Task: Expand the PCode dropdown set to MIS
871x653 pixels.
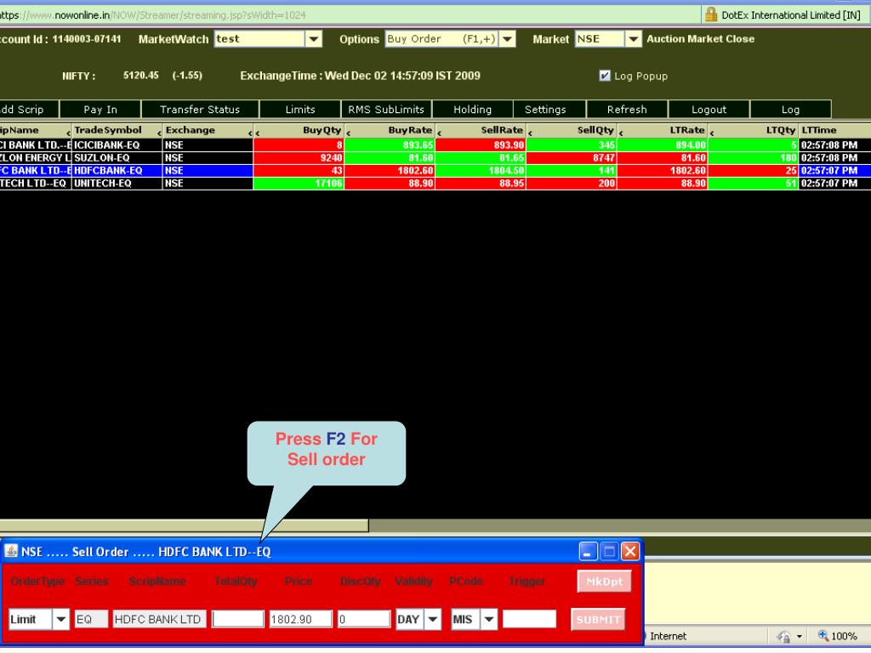Action: 489,619
